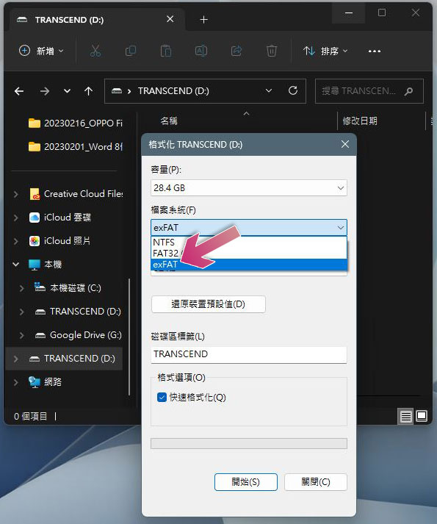Open a new Explorer tab with plus
Viewport: 437px width, 524px height.
click(x=203, y=20)
